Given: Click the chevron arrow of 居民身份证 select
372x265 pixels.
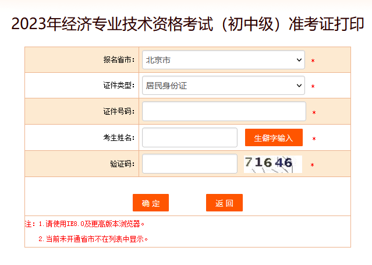Looking at the screenshot, I should point(299,86).
